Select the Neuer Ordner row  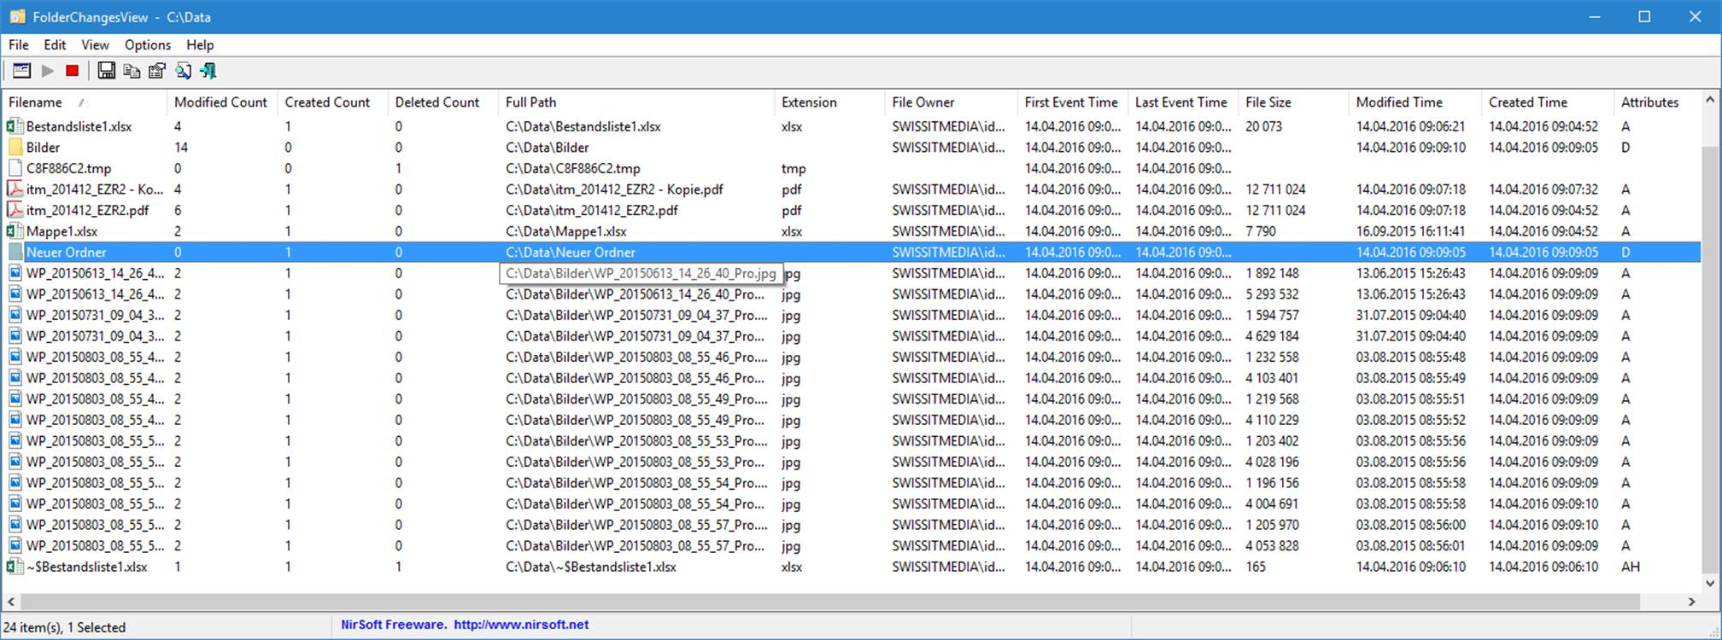pyautogui.click(x=852, y=253)
